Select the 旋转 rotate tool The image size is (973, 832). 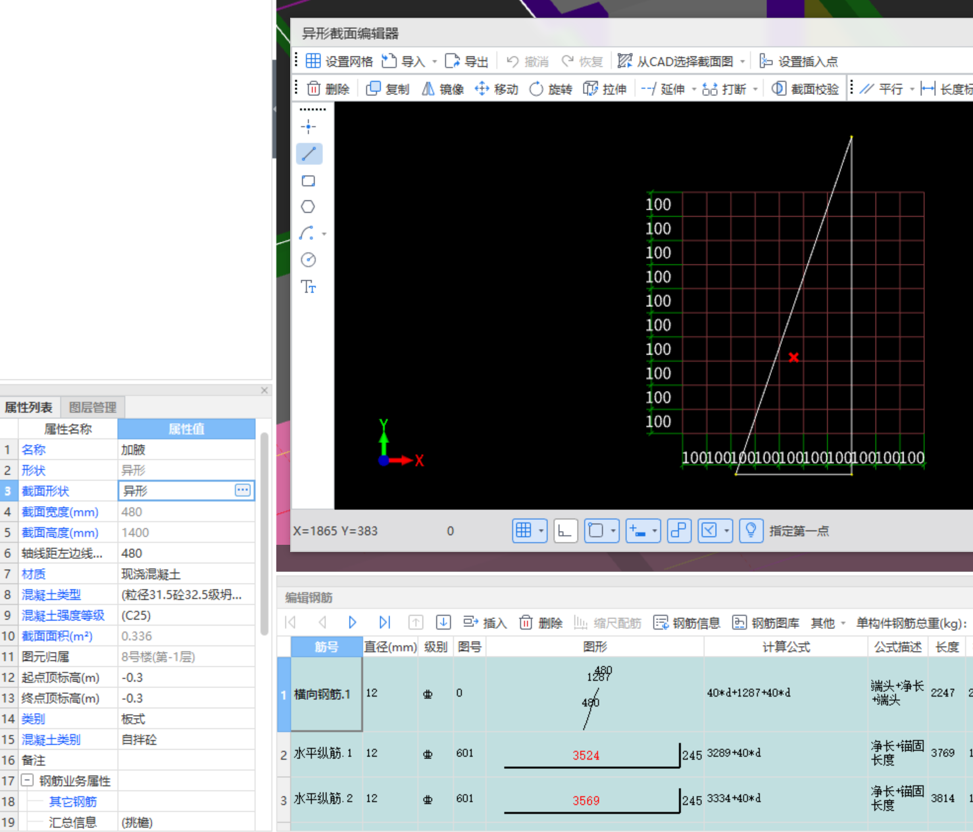coord(551,89)
